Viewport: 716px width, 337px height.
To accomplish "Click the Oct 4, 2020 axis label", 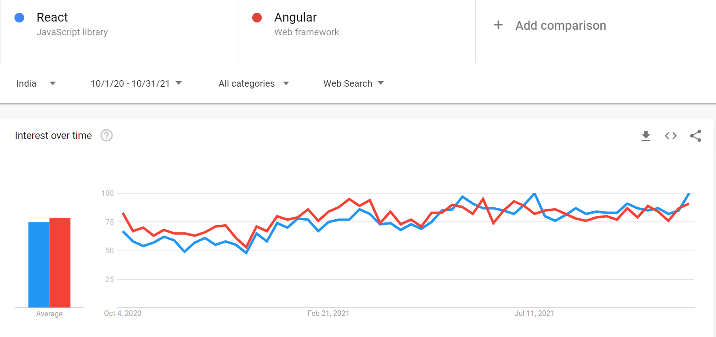I will coord(123,314).
